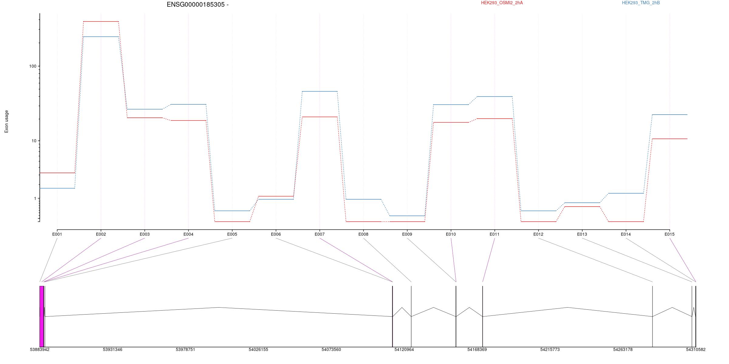Click genomic coordinate 53883942
Viewport: 729px width, 364px height.
click(40, 349)
